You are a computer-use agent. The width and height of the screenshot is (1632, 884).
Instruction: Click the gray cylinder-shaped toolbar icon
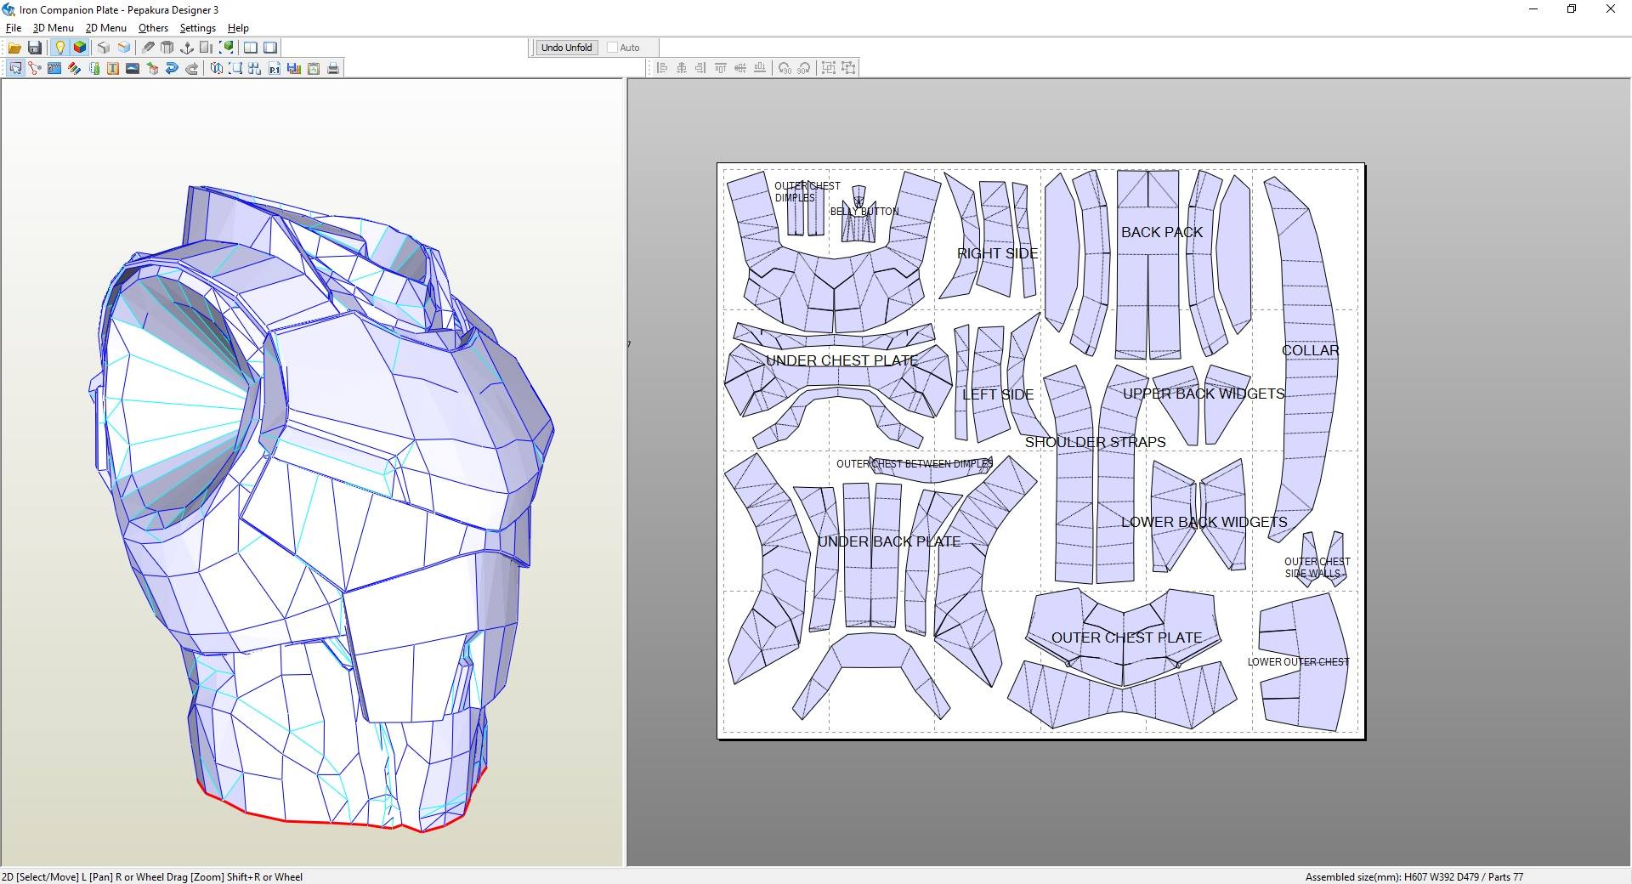167,48
